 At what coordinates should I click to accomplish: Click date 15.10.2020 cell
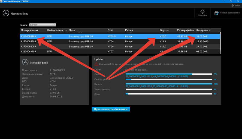[202, 42]
